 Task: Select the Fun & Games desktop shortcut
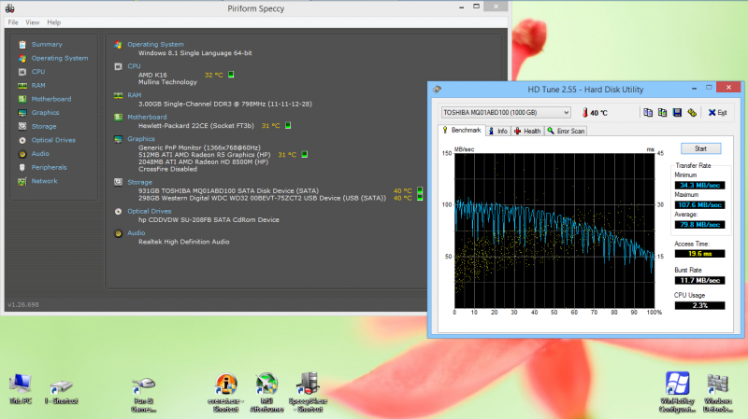point(143,394)
